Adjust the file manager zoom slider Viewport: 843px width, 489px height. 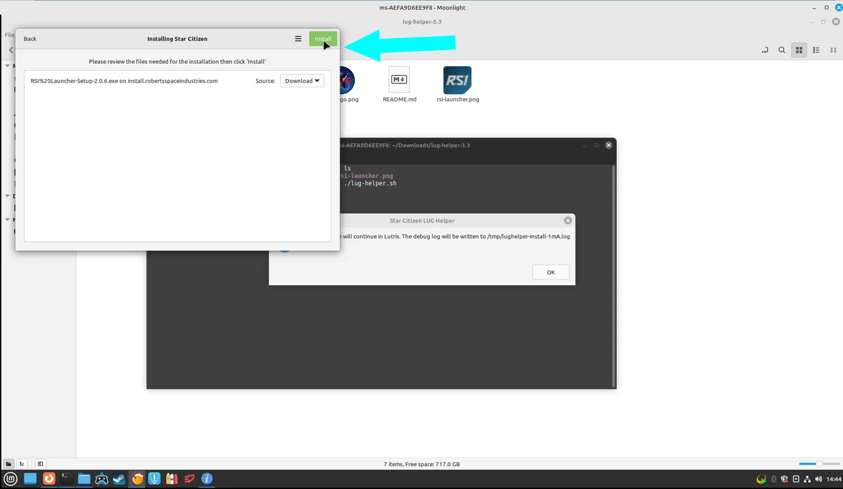[819, 464]
